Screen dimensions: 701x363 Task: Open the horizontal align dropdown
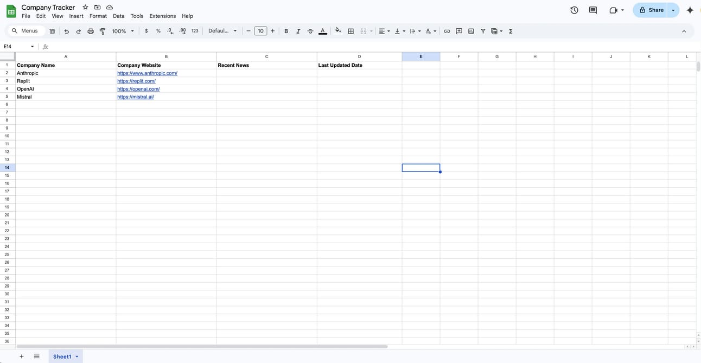pos(384,31)
